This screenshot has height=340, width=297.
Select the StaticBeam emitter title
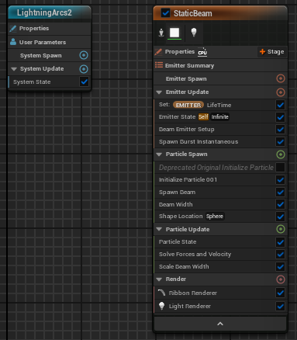coord(193,13)
